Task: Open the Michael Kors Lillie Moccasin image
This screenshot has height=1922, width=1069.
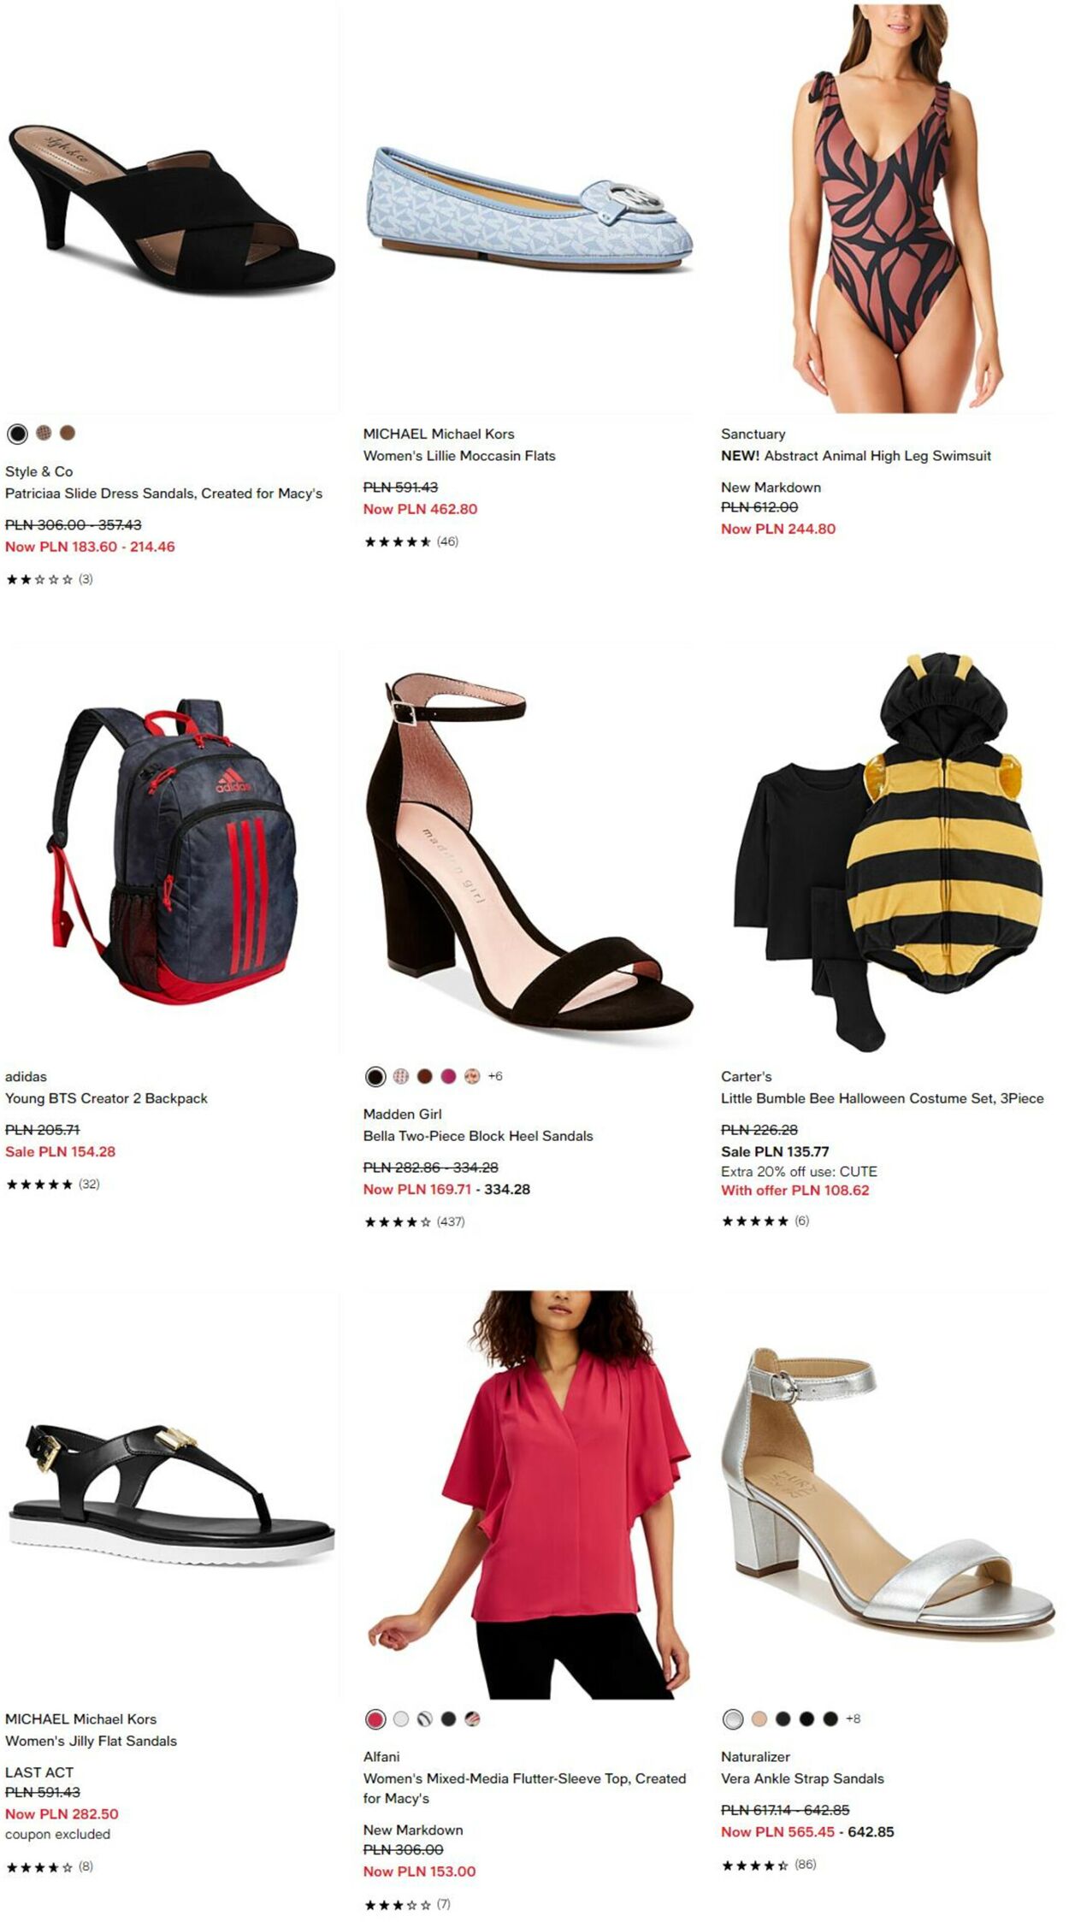Action: (x=529, y=209)
